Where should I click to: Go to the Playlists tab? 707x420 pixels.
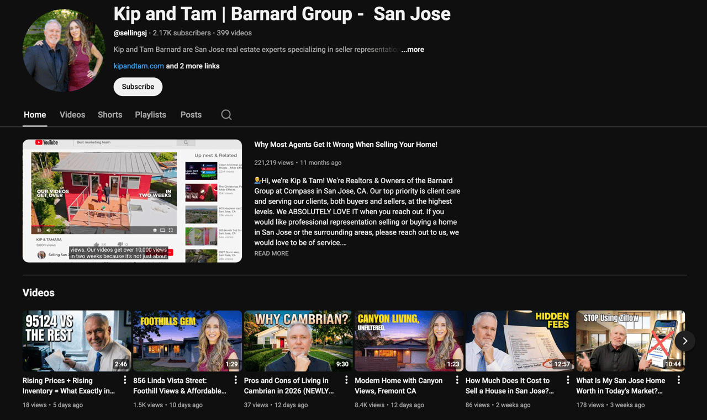(150, 115)
